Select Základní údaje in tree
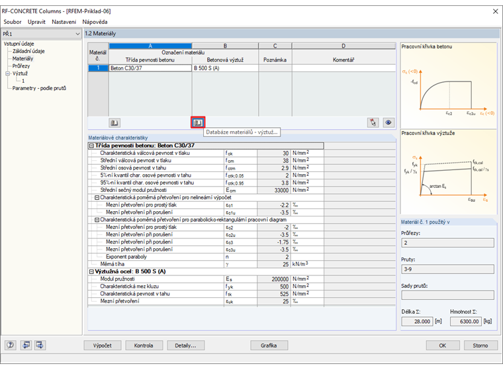 pos(28,51)
